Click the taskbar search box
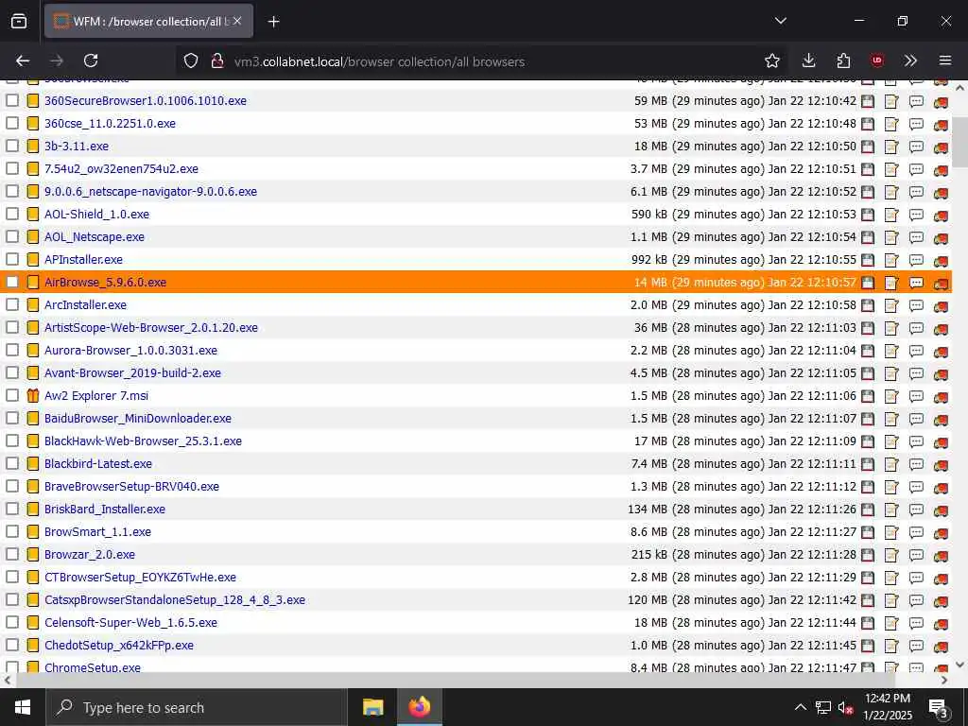Image resolution: width=968 pixels, height=726 pixels. 197,707
